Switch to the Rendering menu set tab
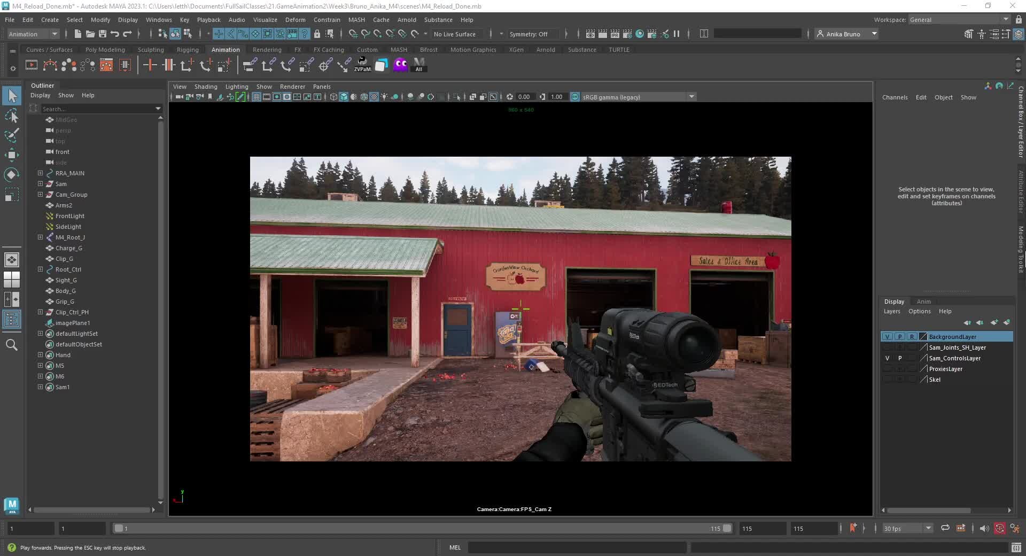Screen dimensions: 1026x556 [267, 49]
